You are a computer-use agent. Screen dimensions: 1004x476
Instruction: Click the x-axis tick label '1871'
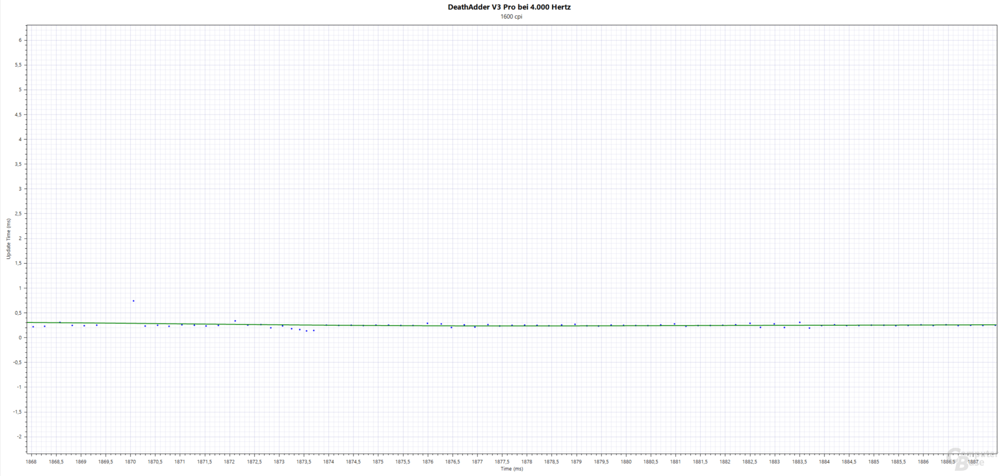click(180, 462)
